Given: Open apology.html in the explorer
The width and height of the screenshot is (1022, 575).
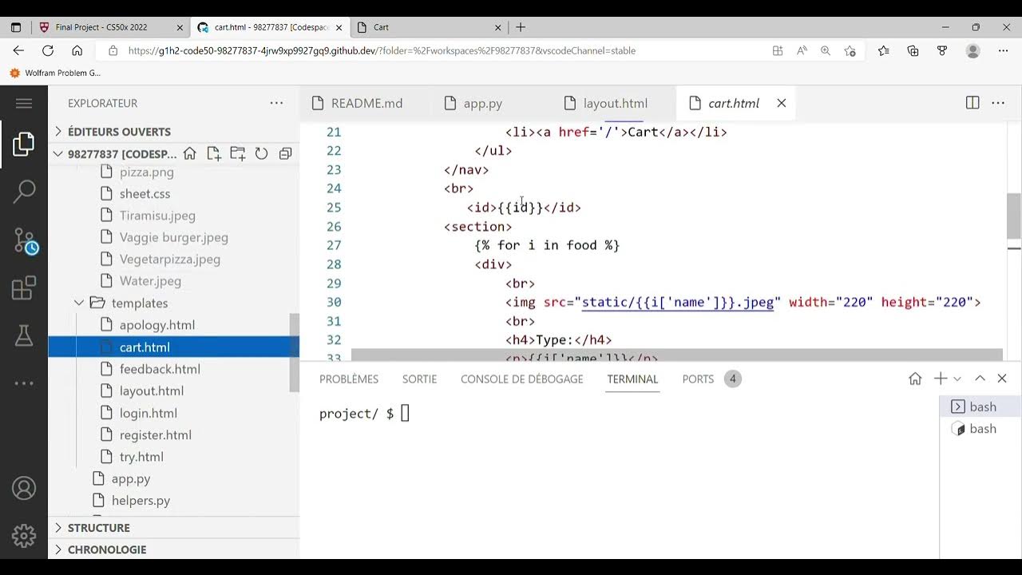Looking at the screenshot, I should point(157,325).
